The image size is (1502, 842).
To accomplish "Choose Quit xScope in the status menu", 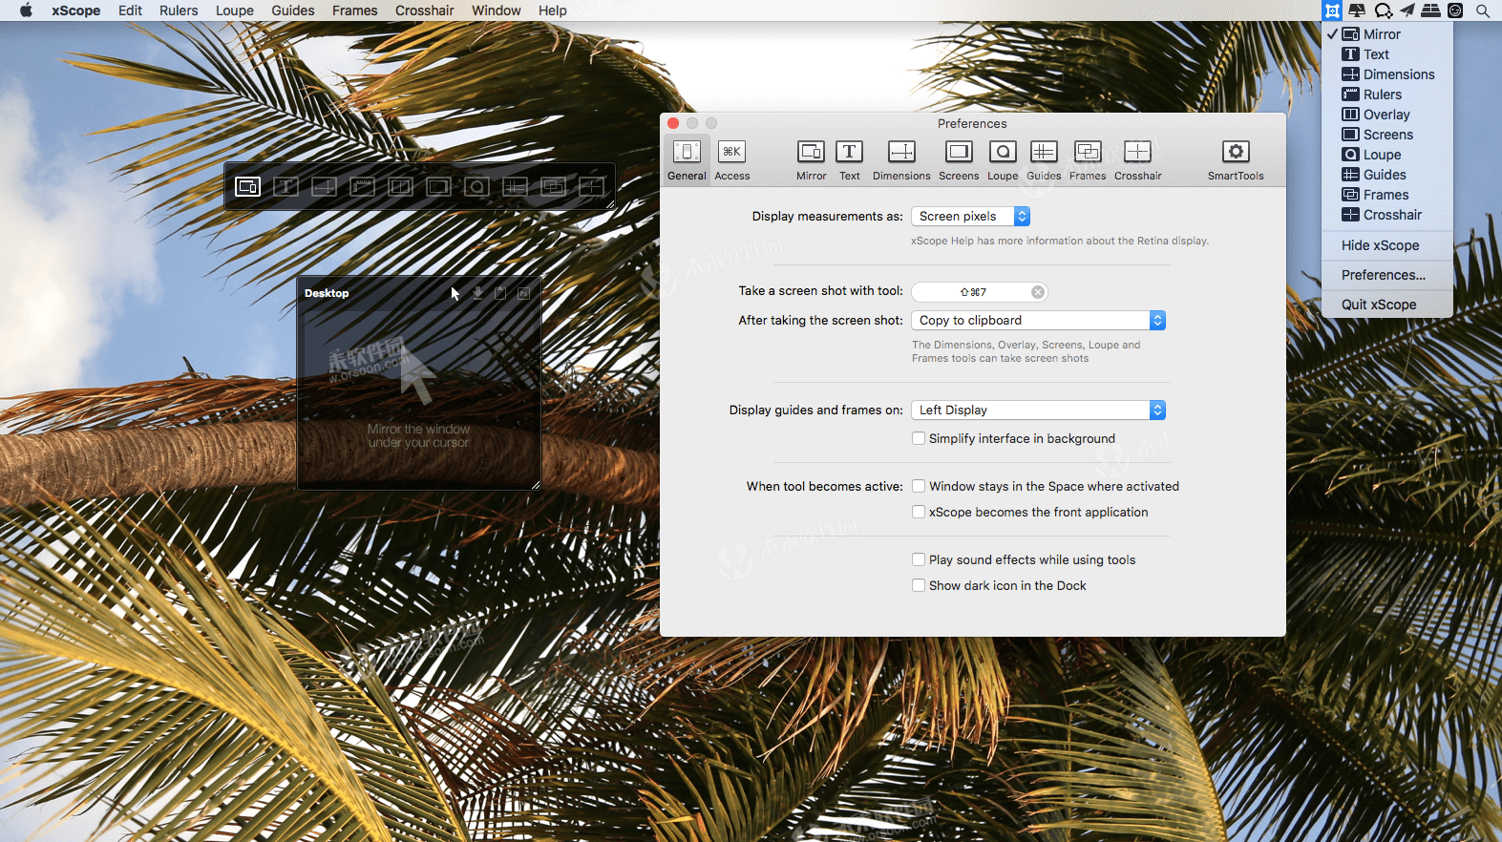I will coord(1387,305).
